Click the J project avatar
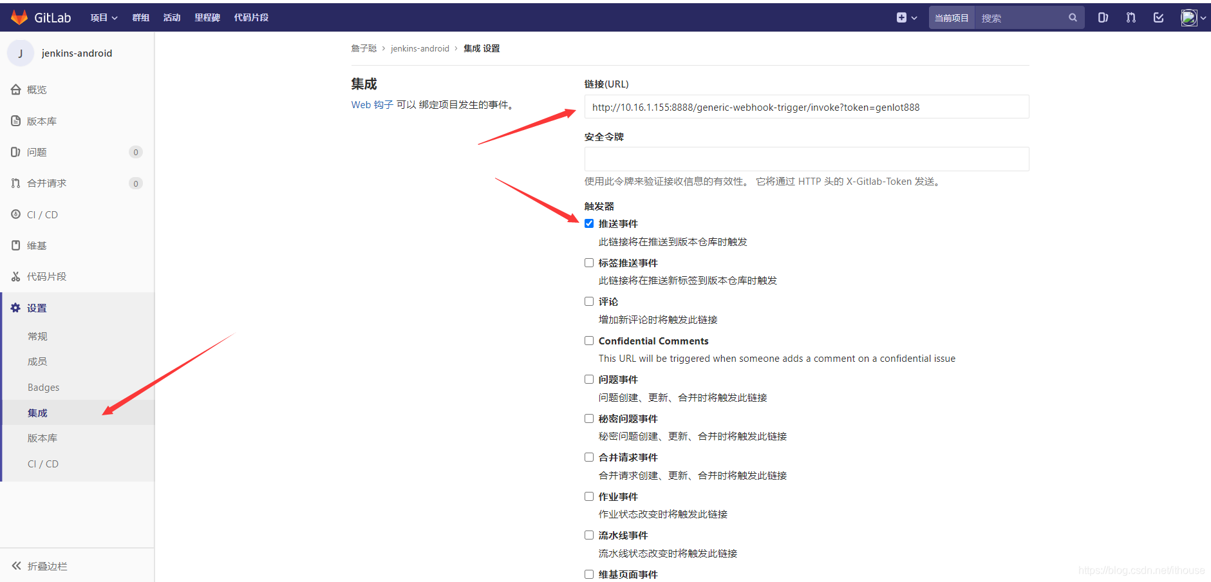This screenshot has height=582, width=1211. (21, 53)
